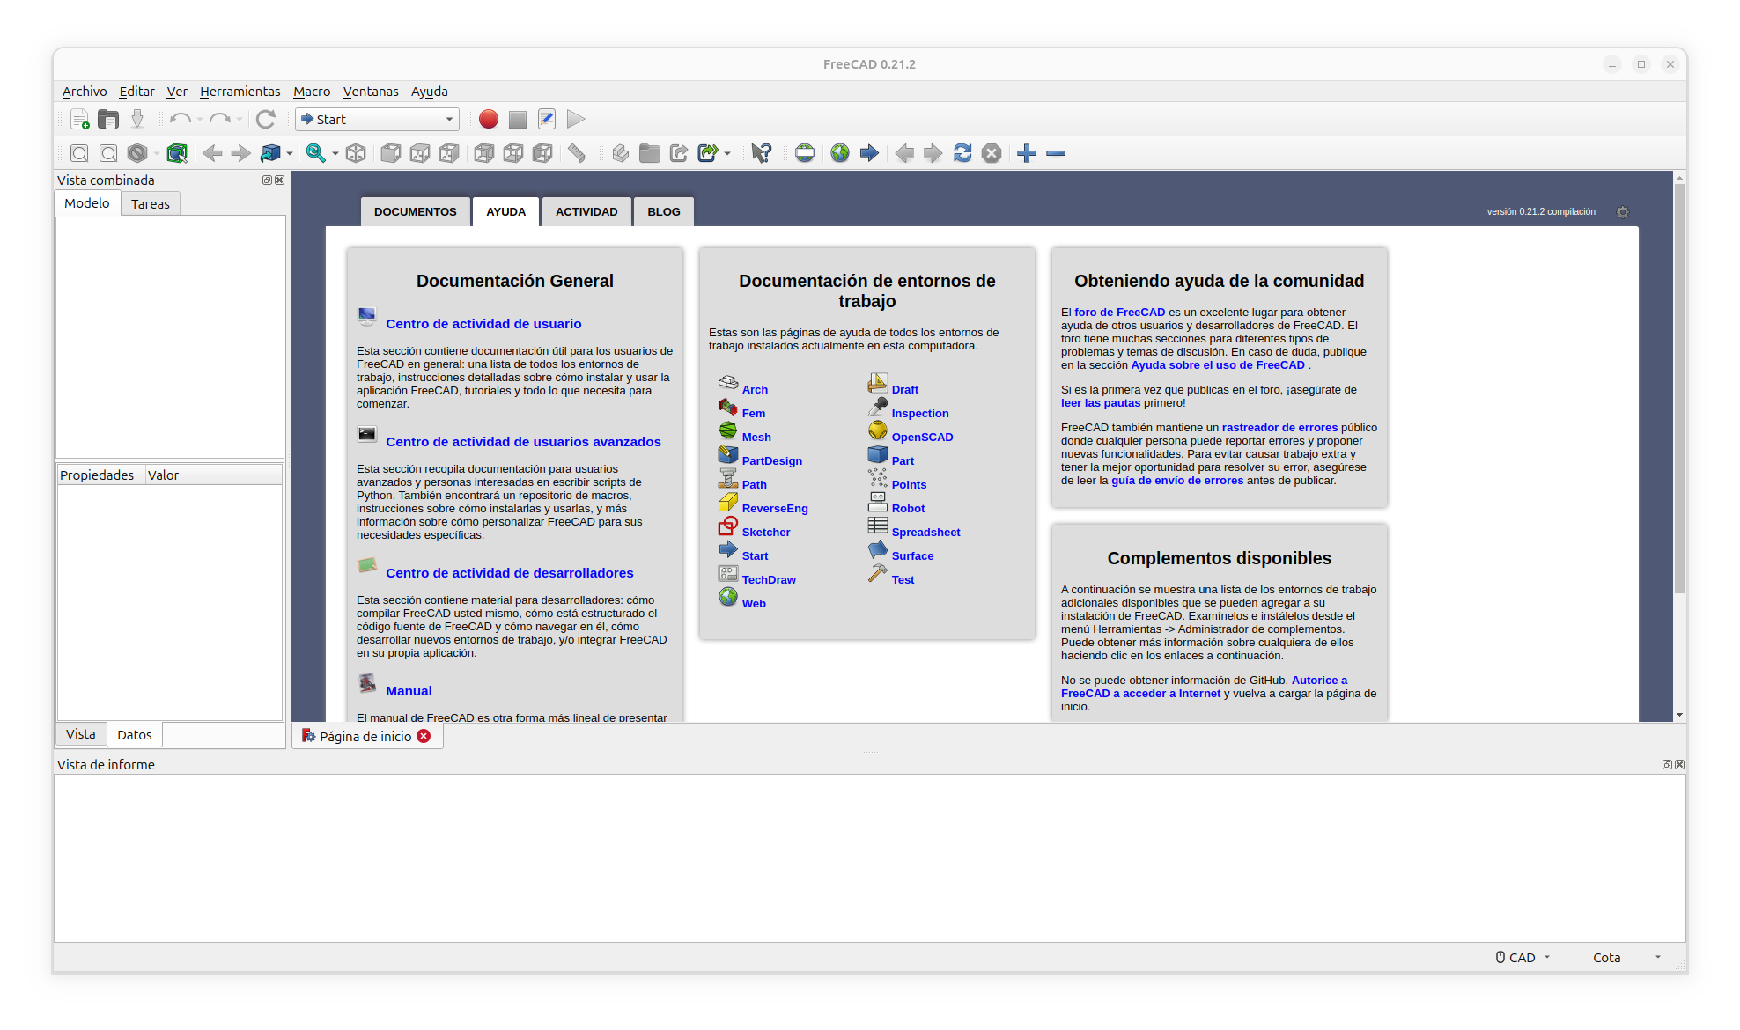
Task: Click the Propiedades column header
Action: tap(100, 475)
